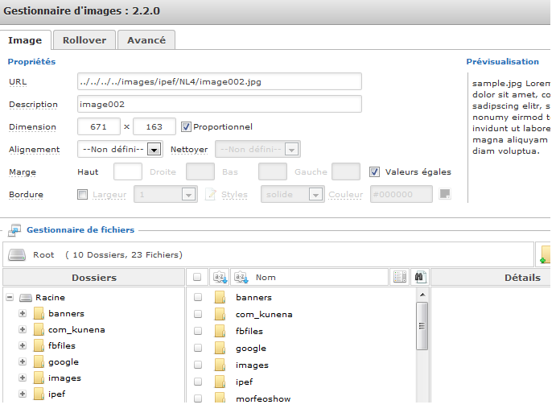Click the first a-z sort icon
Image resolution: width=556 pixels, height=417 pixels.
tap(220, 277)
